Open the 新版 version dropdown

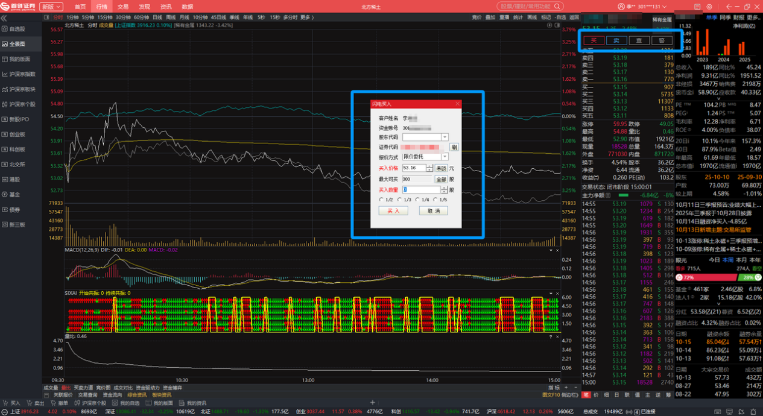tap(52, 7)
